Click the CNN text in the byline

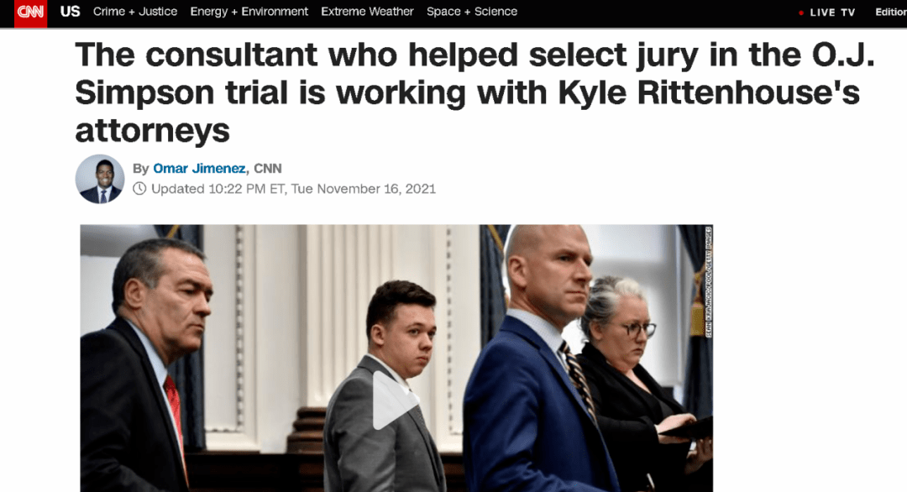coord(268,168)
